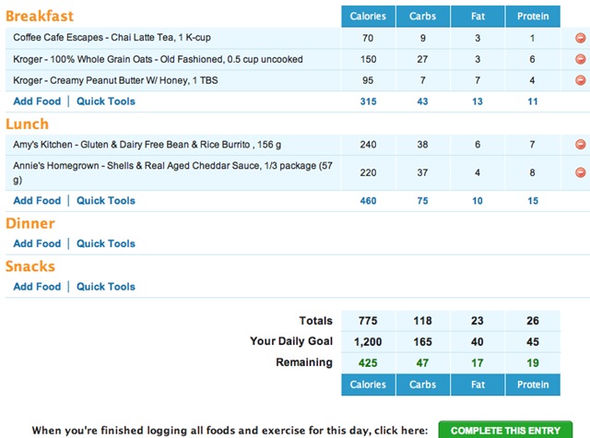590x438 pixels.
Task: Add Food to Dinner
Action: pos(37,243)
